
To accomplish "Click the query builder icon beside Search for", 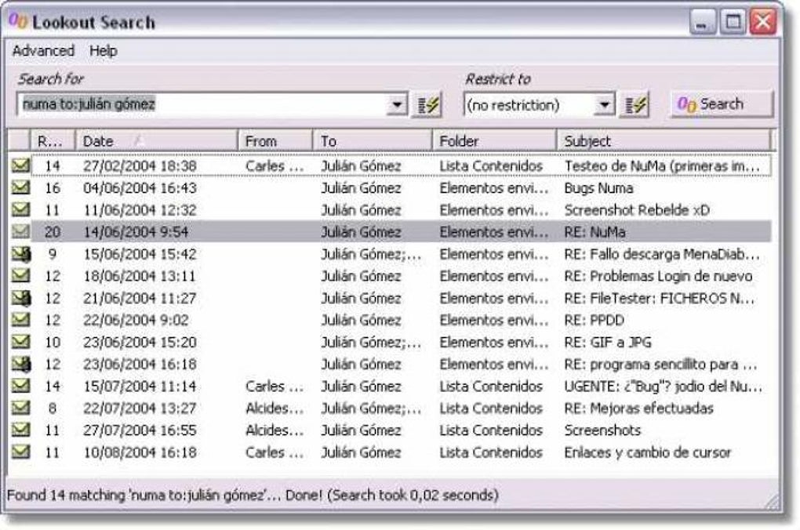I will pyautogui.click(x=427, y=105).
